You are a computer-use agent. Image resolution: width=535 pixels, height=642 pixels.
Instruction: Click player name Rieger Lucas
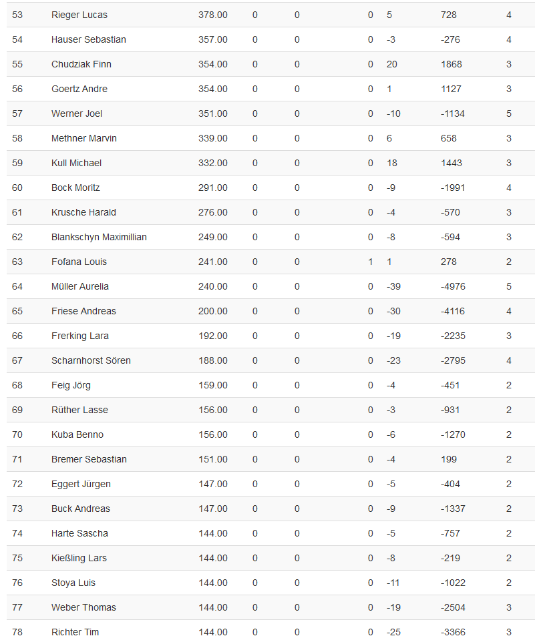79,15
